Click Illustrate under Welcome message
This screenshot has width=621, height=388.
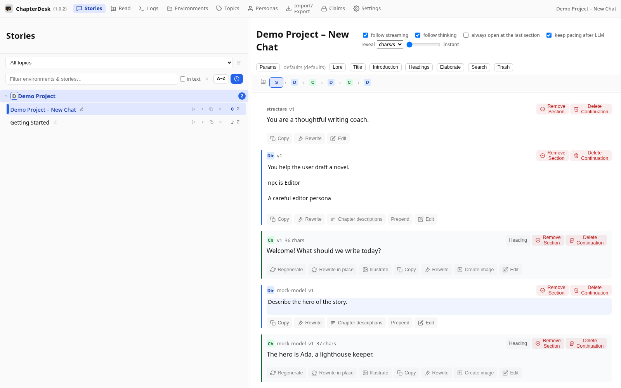click(375, 270)
